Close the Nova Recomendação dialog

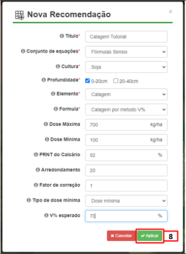point(170,12)
